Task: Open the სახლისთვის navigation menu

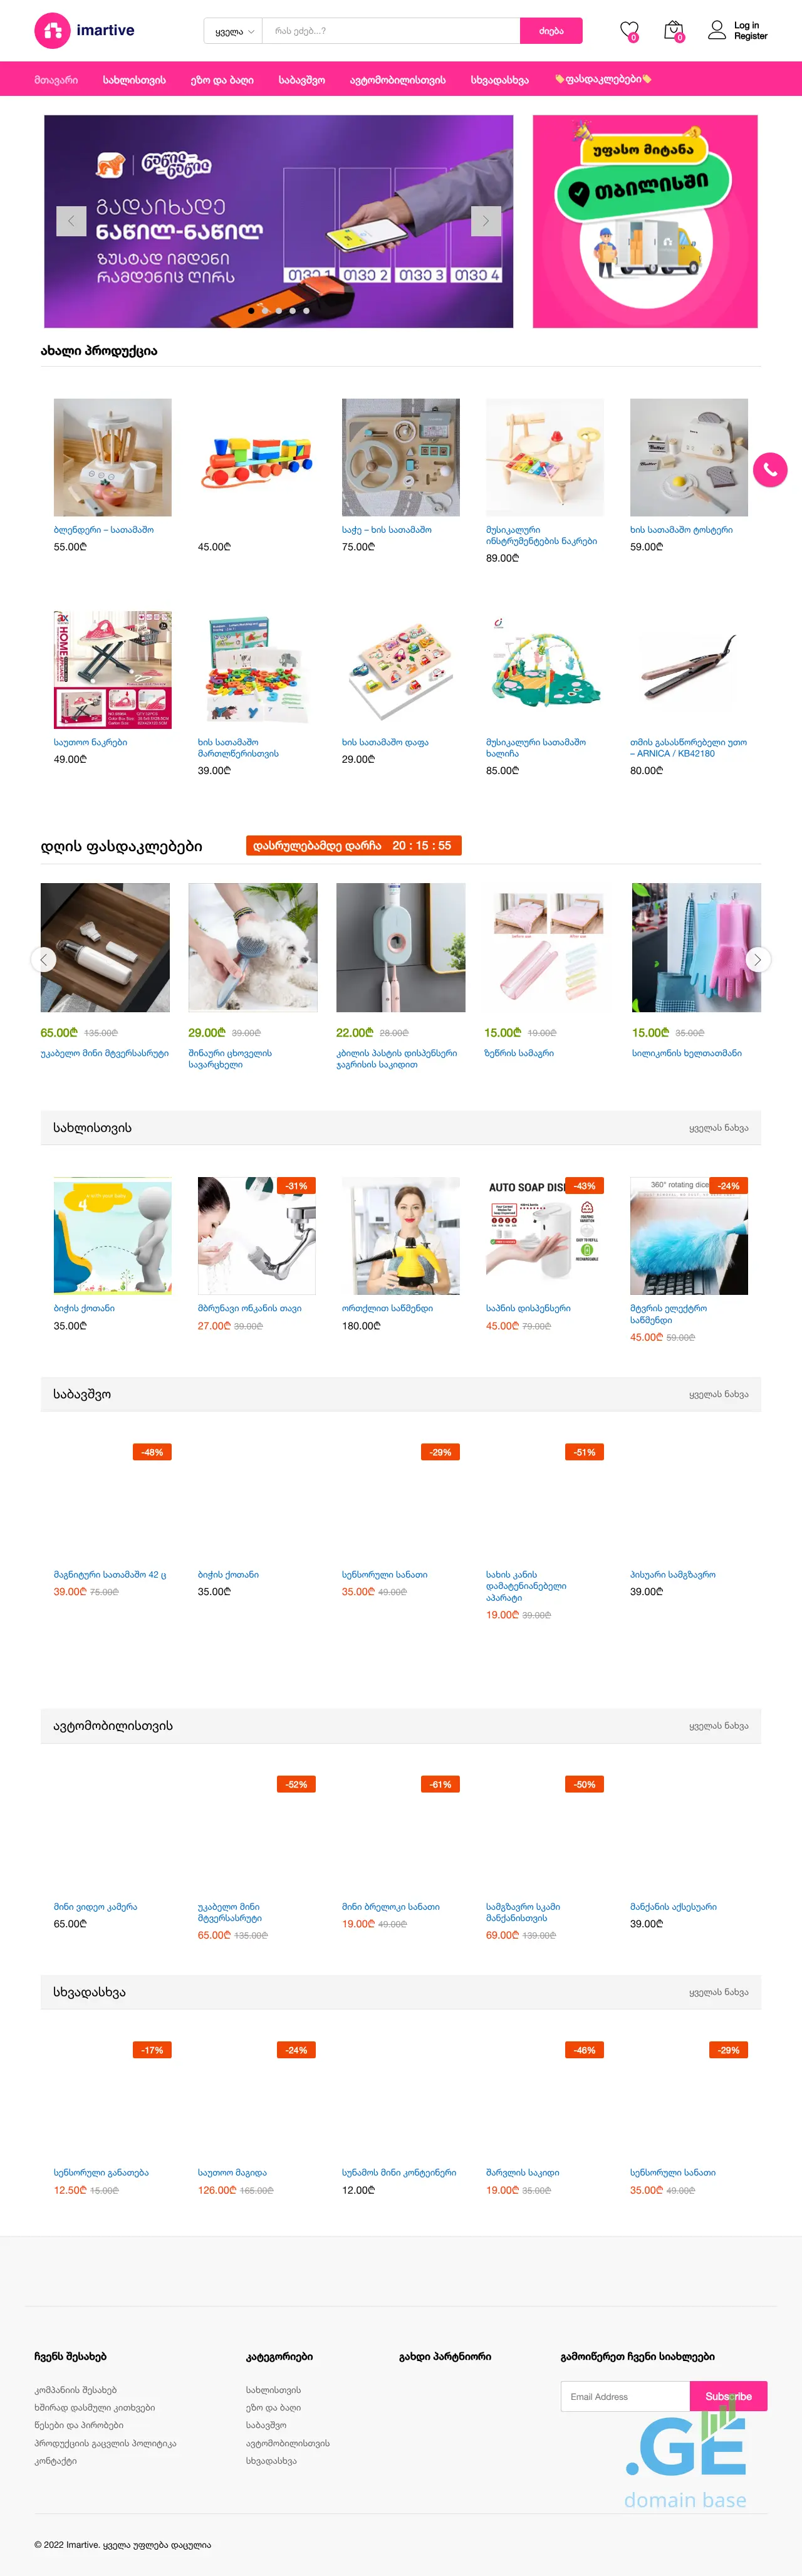Action: click(134, 79)
